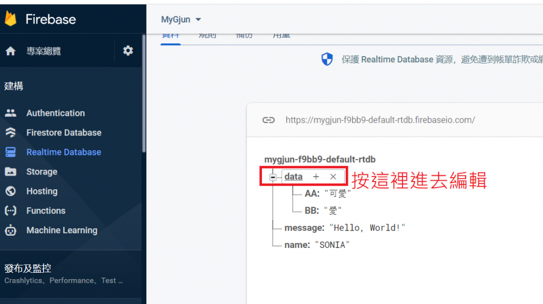Click the sidebar vertical scrollbar

[144, 93]
